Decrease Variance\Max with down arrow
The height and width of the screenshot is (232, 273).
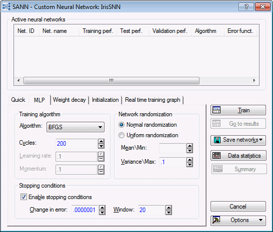189,165
